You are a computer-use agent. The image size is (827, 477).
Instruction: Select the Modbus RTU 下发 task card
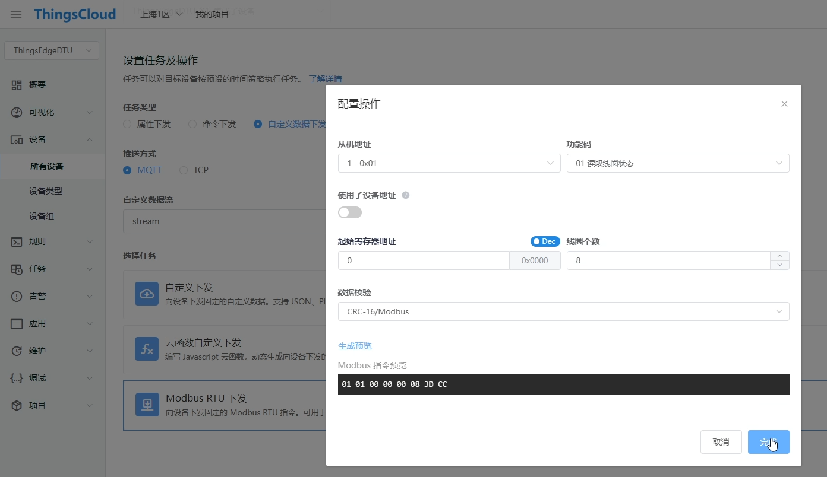225,405
